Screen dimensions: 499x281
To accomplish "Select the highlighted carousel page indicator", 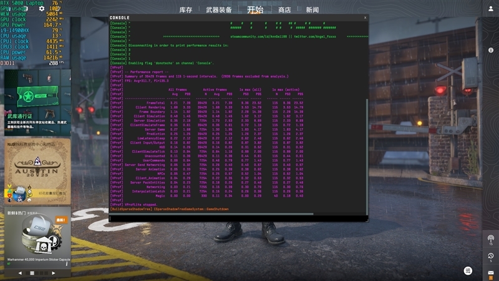I will click(x=32, y=273).
